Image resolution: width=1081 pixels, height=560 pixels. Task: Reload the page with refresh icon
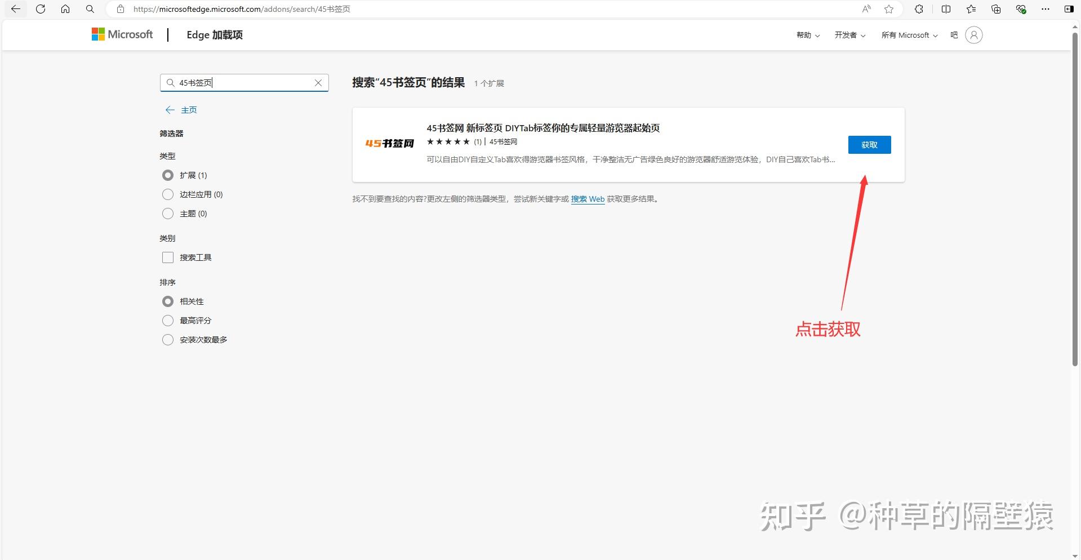41,9
